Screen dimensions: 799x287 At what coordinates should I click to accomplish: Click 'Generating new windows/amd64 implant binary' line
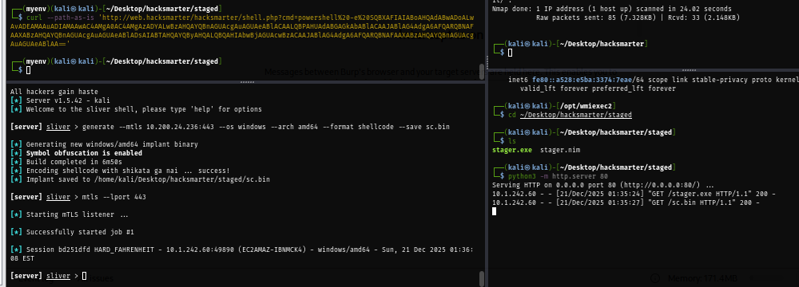point(104,144)
